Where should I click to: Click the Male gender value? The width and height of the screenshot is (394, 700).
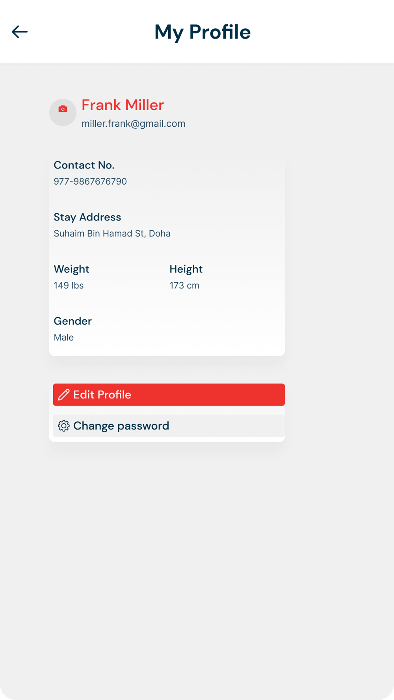[x=63, y=337]
